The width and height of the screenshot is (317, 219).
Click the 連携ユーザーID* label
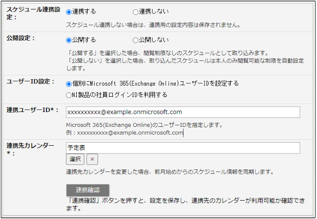[32, 110]
